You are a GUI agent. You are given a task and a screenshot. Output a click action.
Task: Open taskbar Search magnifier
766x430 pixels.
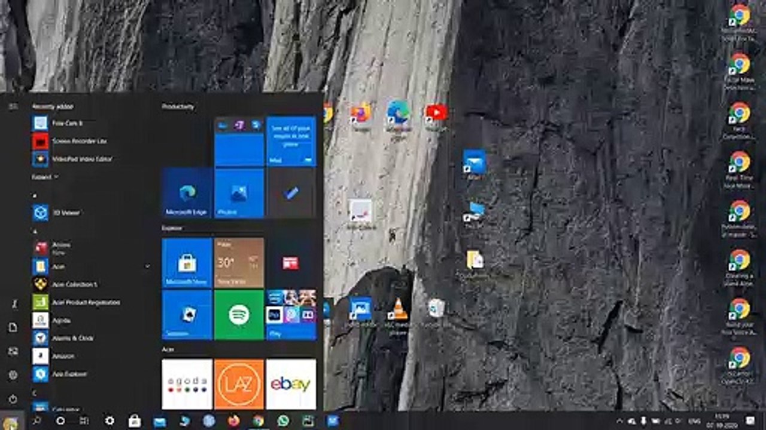point(37,421)
